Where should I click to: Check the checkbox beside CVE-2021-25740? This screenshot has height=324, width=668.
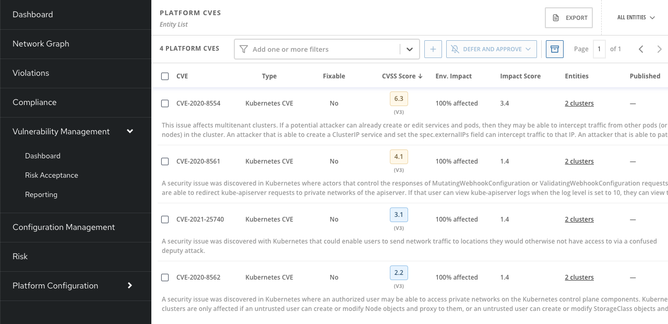165,219
